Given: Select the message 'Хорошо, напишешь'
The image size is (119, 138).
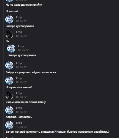Looking at the screenshot, I should point(19,117).
